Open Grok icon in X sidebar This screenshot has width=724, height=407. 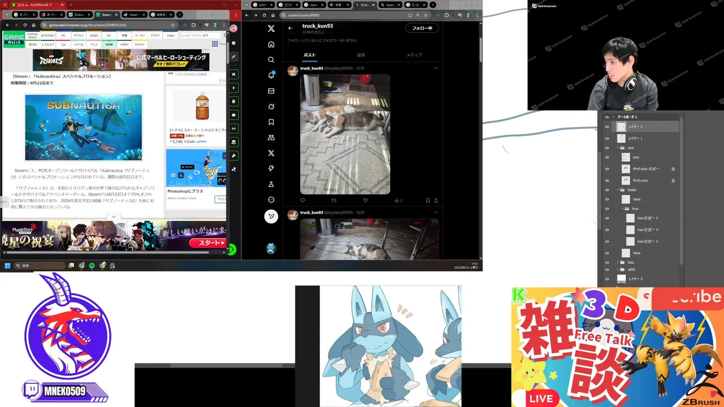click(271, 106)
